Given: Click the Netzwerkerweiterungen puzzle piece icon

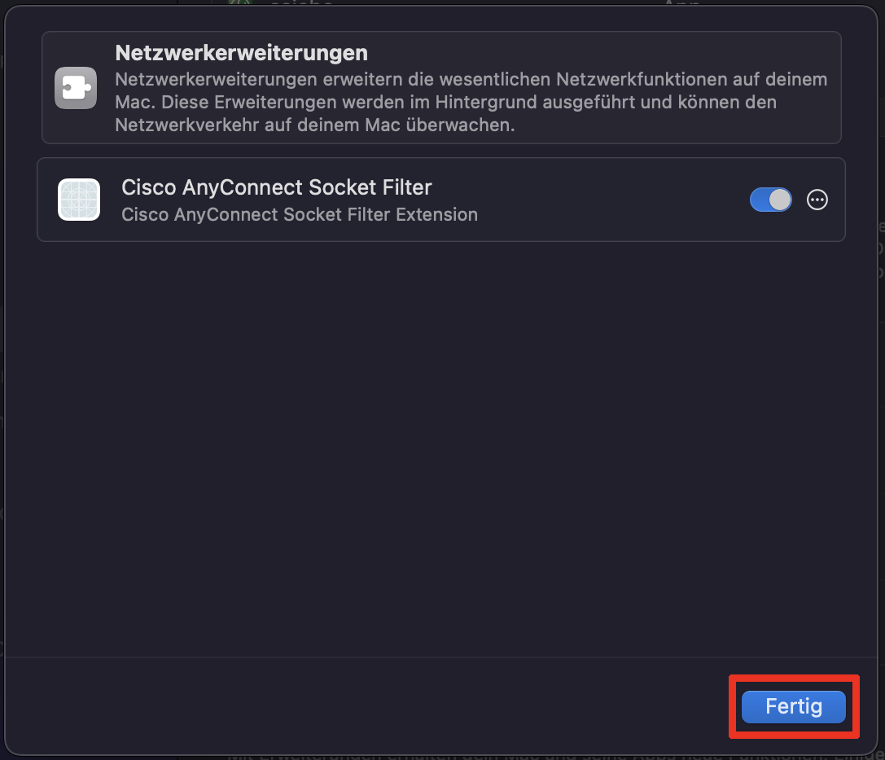Looking at the screenshot, I should [x=75, y=87].
